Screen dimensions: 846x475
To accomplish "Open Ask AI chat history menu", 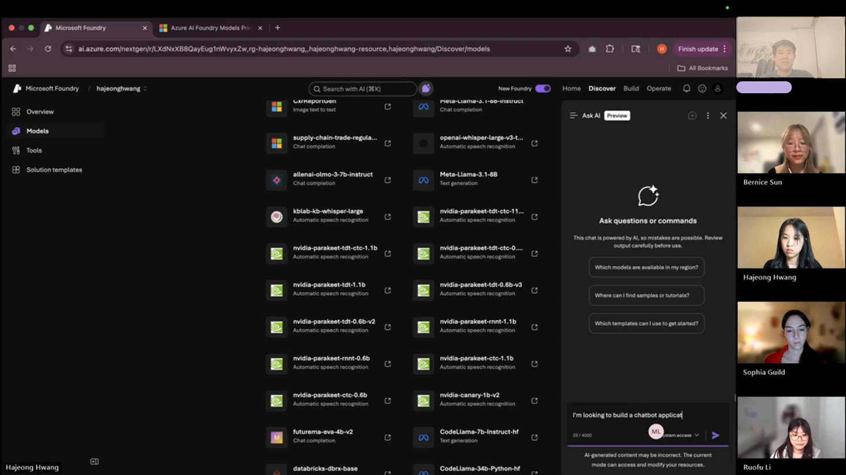I will [573, 116].
